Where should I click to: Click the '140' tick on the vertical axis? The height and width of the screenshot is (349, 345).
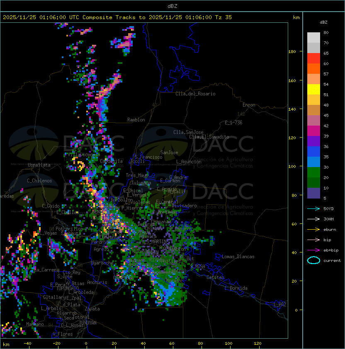[292, 109]
